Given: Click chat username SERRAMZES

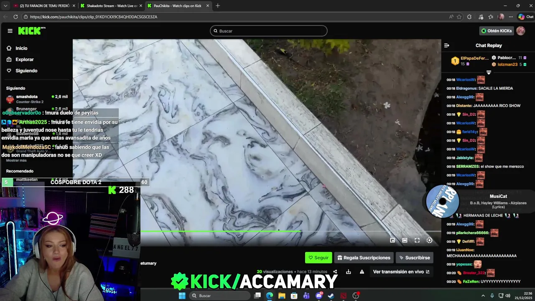Looking at the screenshot, I should click(468, 166).
